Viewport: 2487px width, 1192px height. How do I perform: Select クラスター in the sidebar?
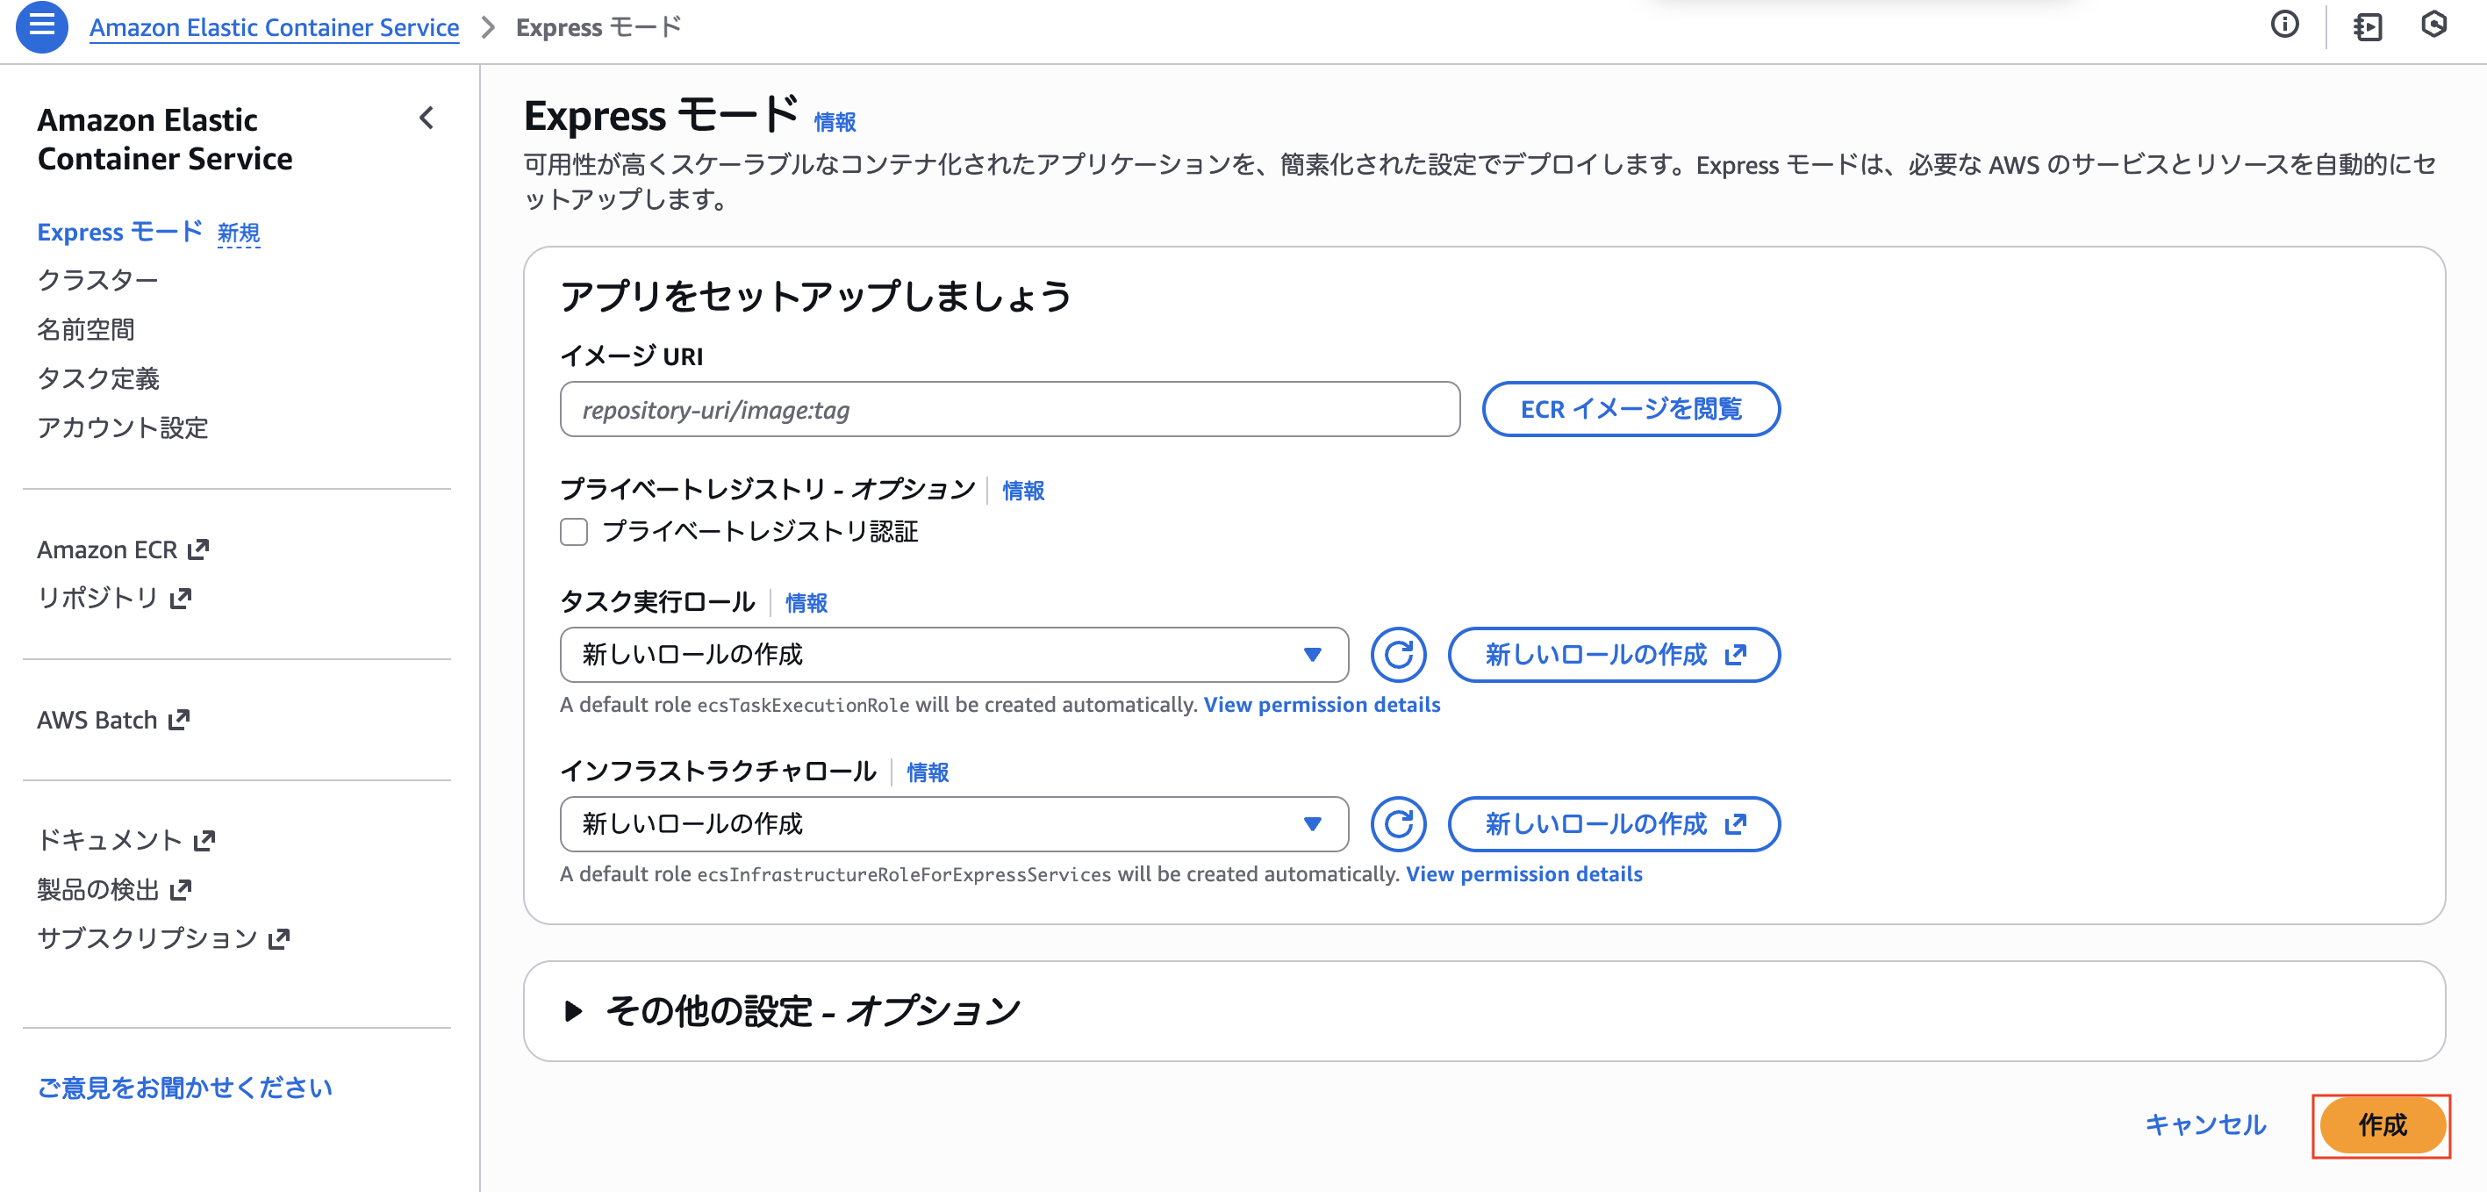[x=97, y=279]
